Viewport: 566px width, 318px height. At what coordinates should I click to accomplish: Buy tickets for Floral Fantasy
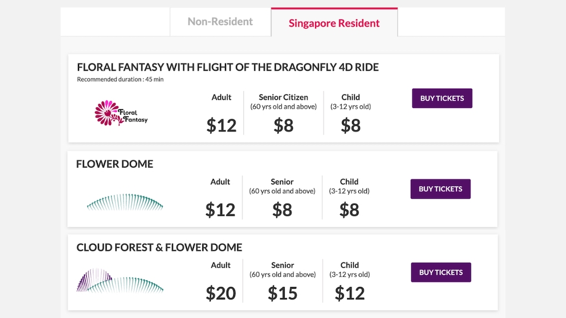click(442, 98)
